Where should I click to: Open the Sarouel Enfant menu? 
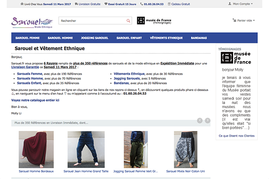(129, 38)
